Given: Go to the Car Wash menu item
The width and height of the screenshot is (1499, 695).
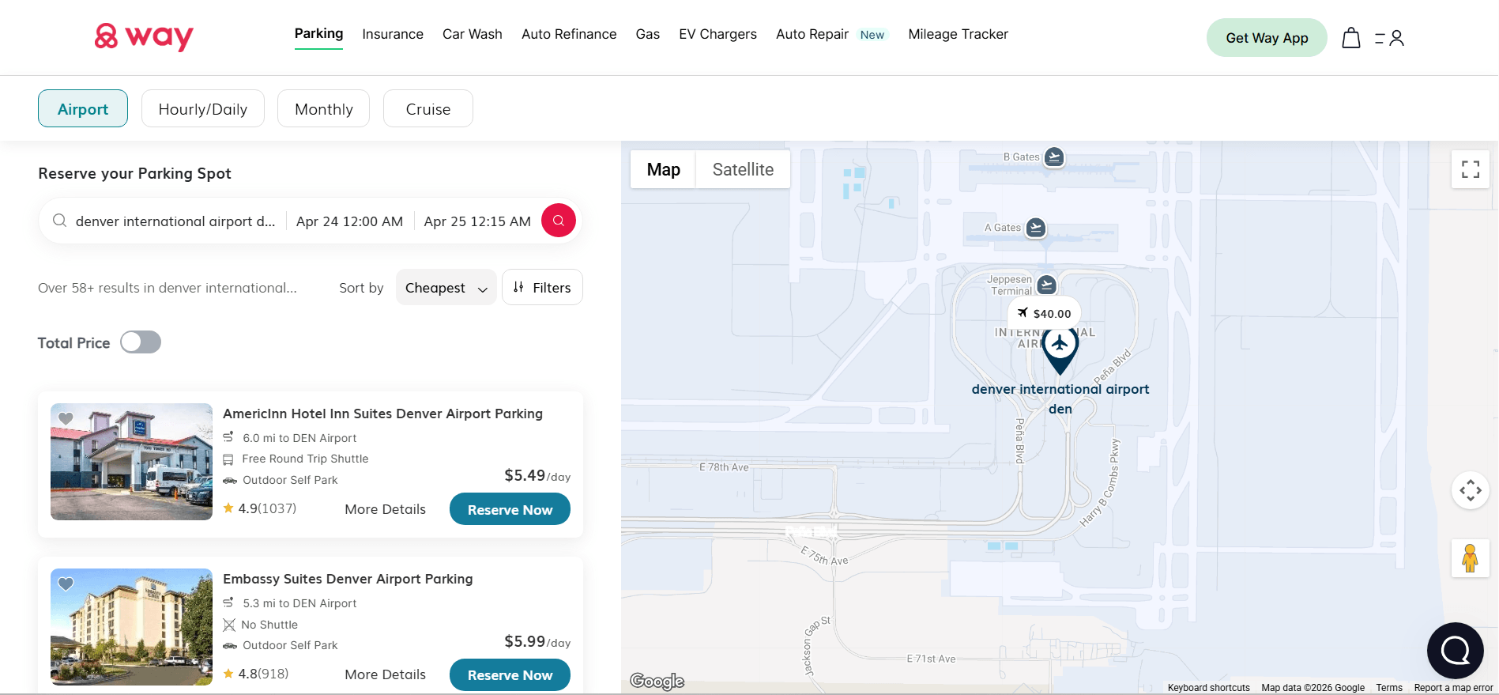Looking at the screenshot, I should pyautogui.click(x=472, y=34).
